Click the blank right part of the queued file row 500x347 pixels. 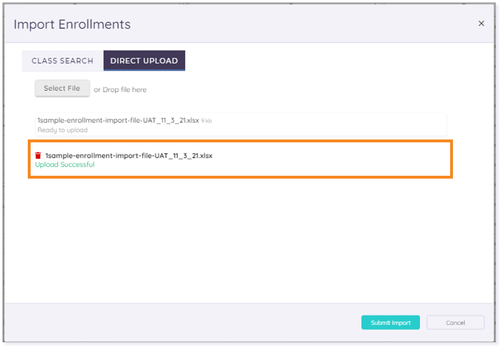pos(328,124)
